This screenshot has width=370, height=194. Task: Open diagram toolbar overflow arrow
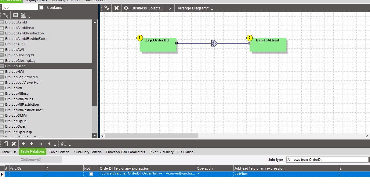(x=212, y=10)
